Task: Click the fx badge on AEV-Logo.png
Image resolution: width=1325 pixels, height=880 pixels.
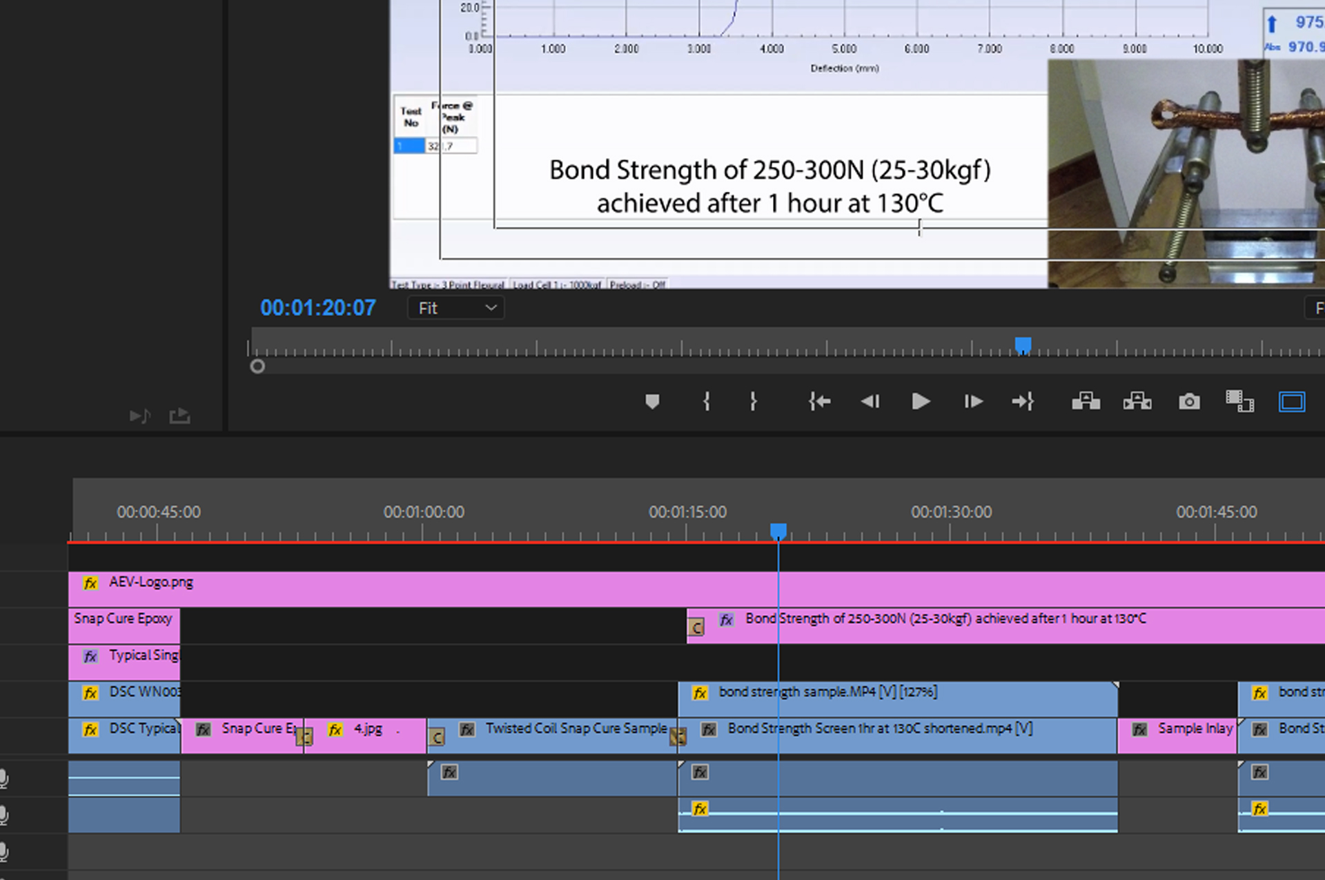Action: pos(90,583)
